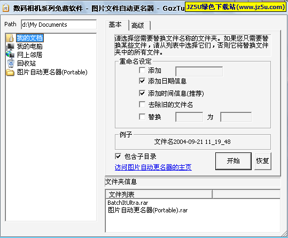Select 我的电脑 in the folder tree

[30, 47]
